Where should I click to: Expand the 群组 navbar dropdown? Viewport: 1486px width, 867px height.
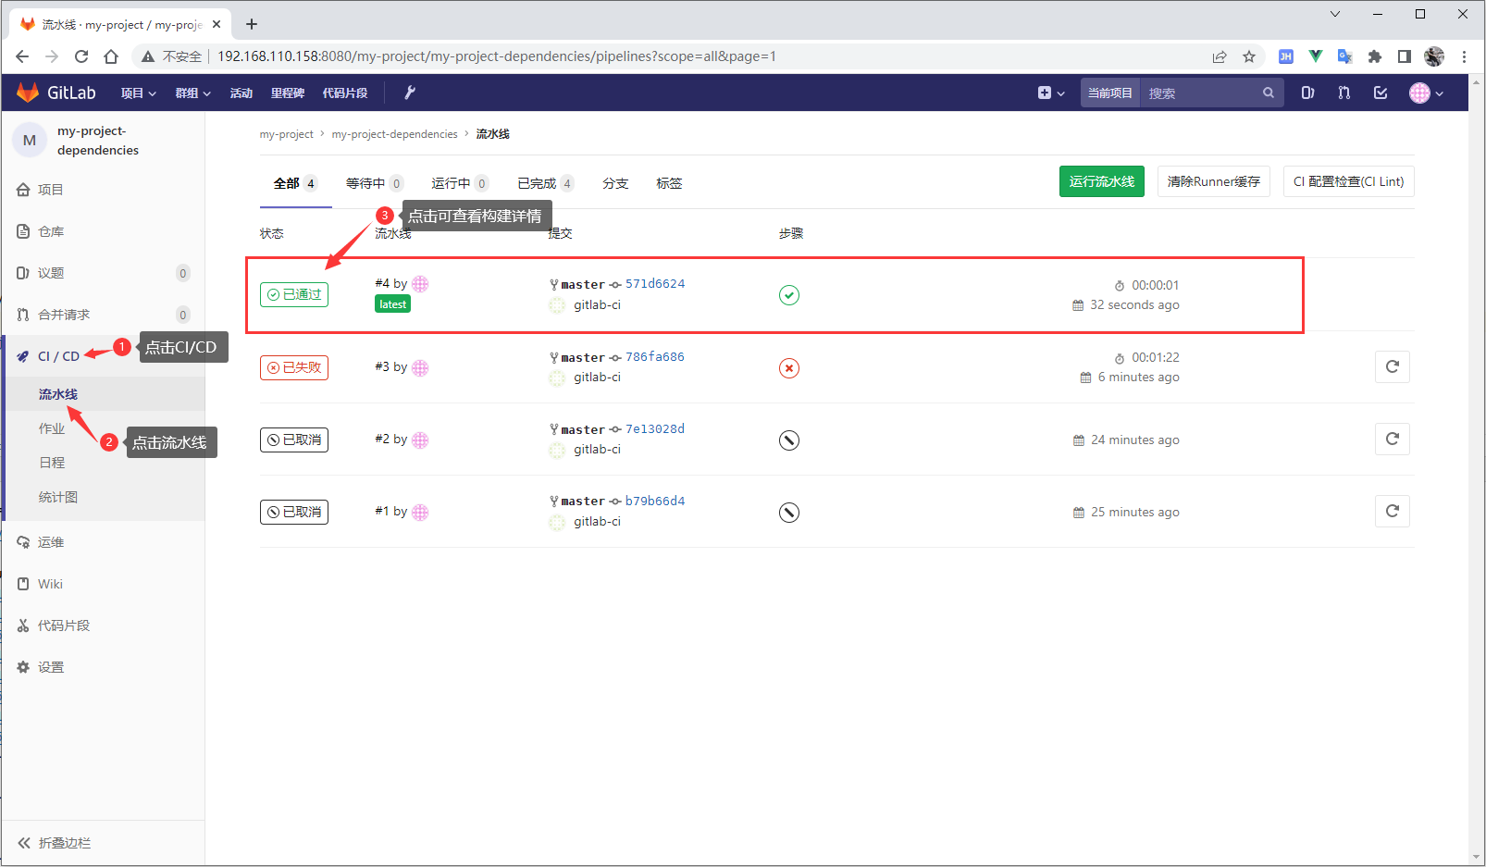193,93
